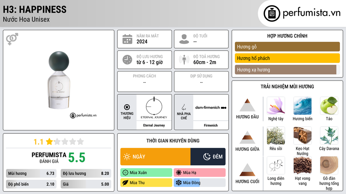Click the Mùi hương 6.73 score bar
This screenshot has width=346, height=194.
tap(31, 173)
